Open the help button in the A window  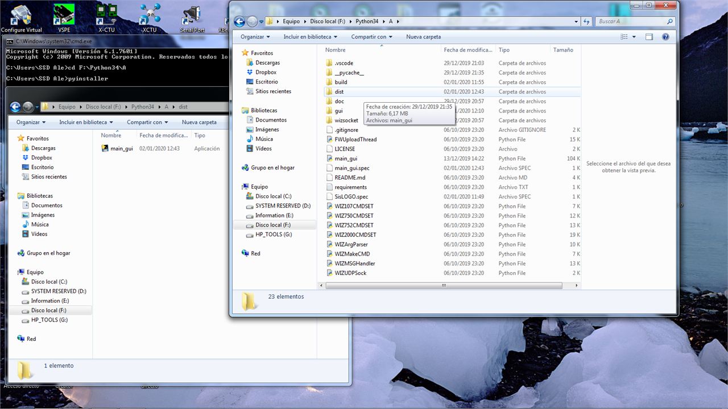click(665, 37)
